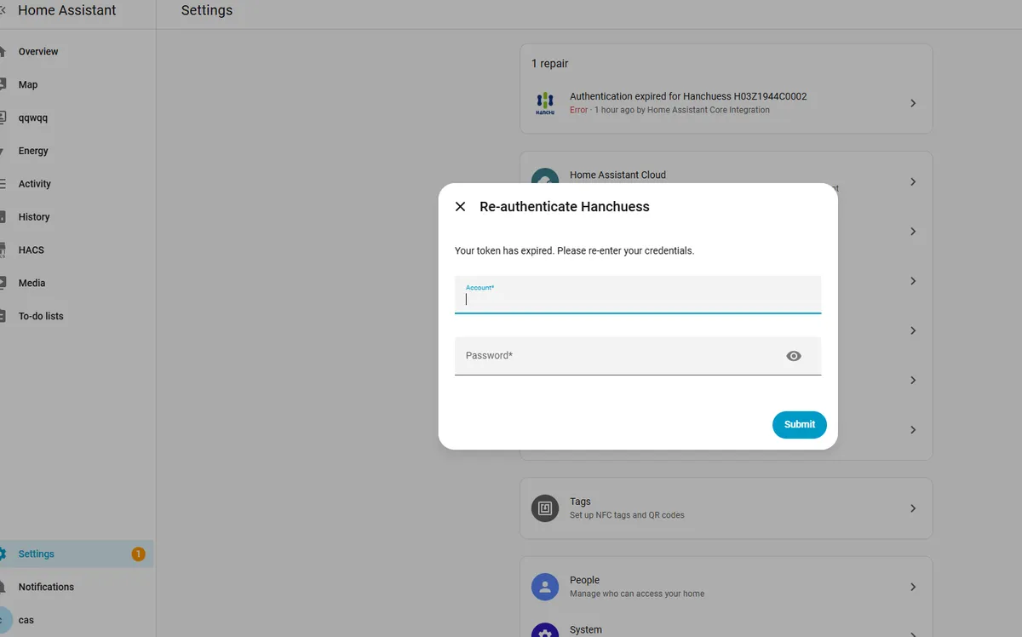Expand the Home Assistant Cloud chevron
The height and width of the screenshot is (637, 1022).
(x=913, y=181)
